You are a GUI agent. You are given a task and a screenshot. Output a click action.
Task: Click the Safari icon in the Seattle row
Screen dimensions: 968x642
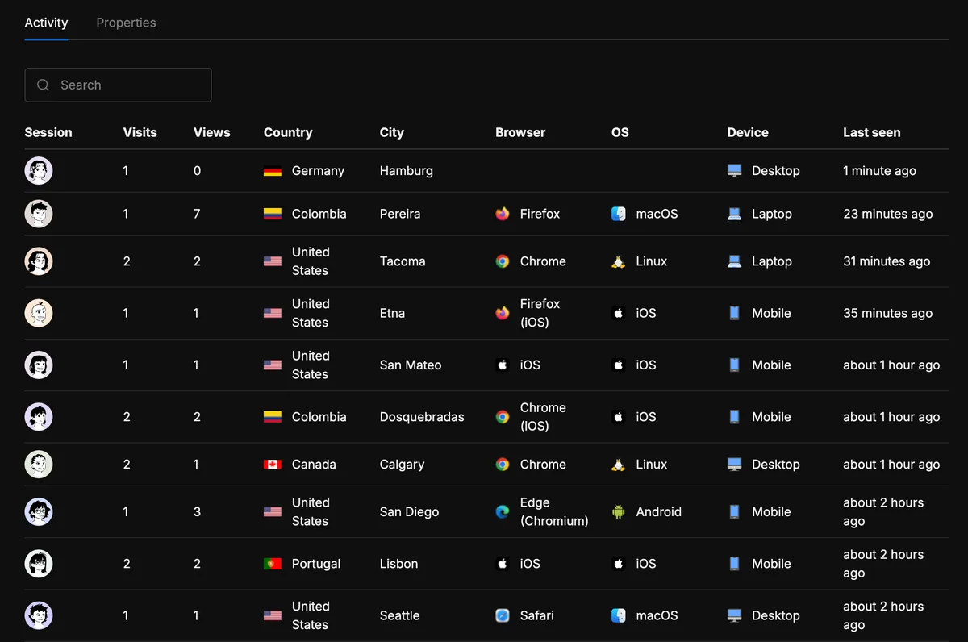[503, 615]
